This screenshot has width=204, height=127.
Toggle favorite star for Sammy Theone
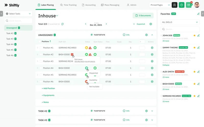(x=195, y=47)
